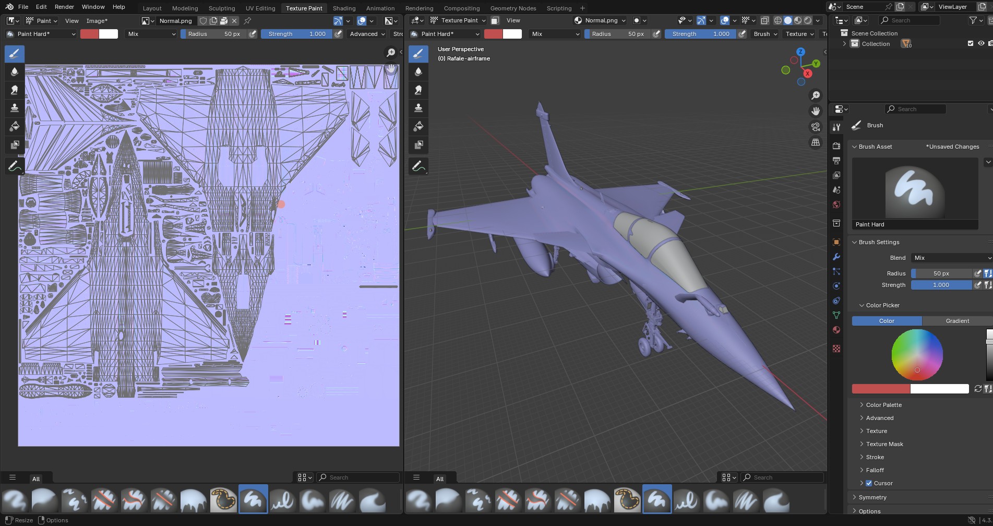Select the Clone tool in the 3D viewport toolbar

418,108
